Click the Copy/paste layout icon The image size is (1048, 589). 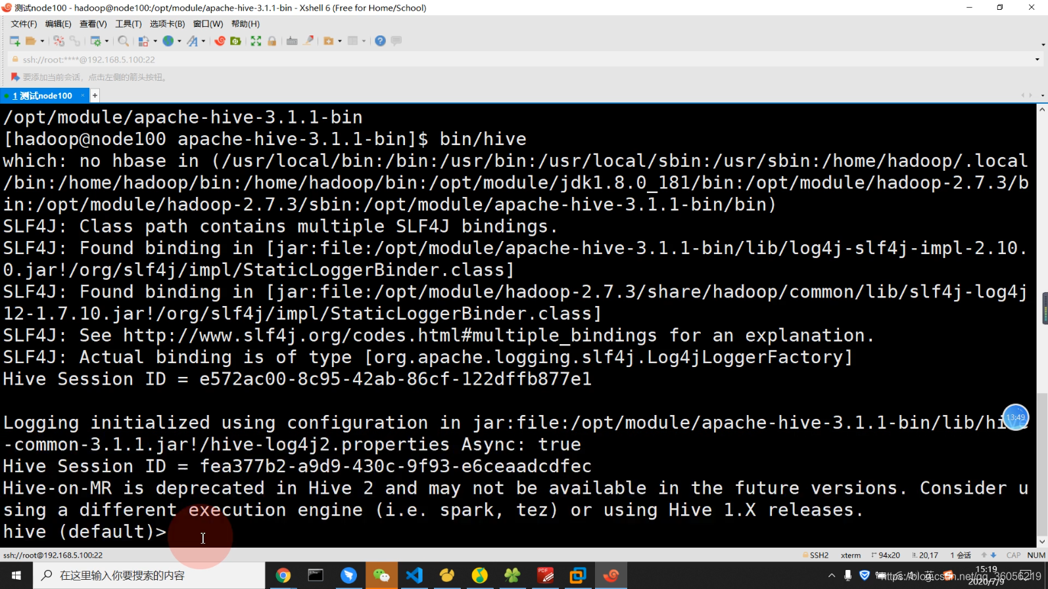143,41
